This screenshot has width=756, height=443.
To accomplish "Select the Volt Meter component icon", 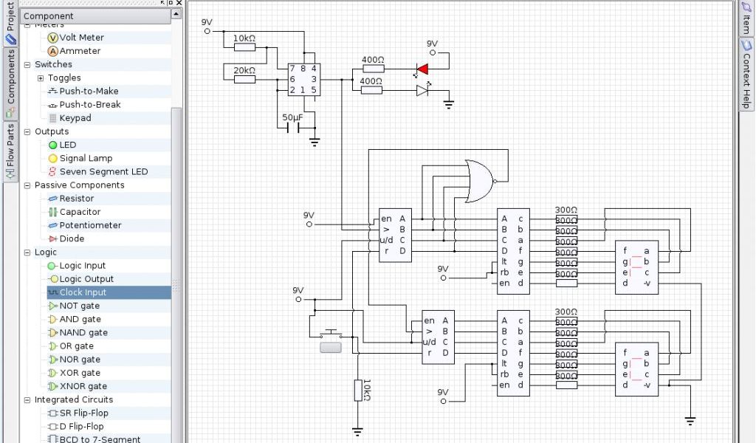I will (53, 38).
